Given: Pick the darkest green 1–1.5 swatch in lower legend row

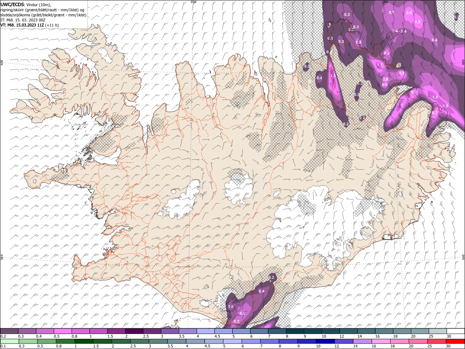Looking at the screenshot, I should coord(84,341).
